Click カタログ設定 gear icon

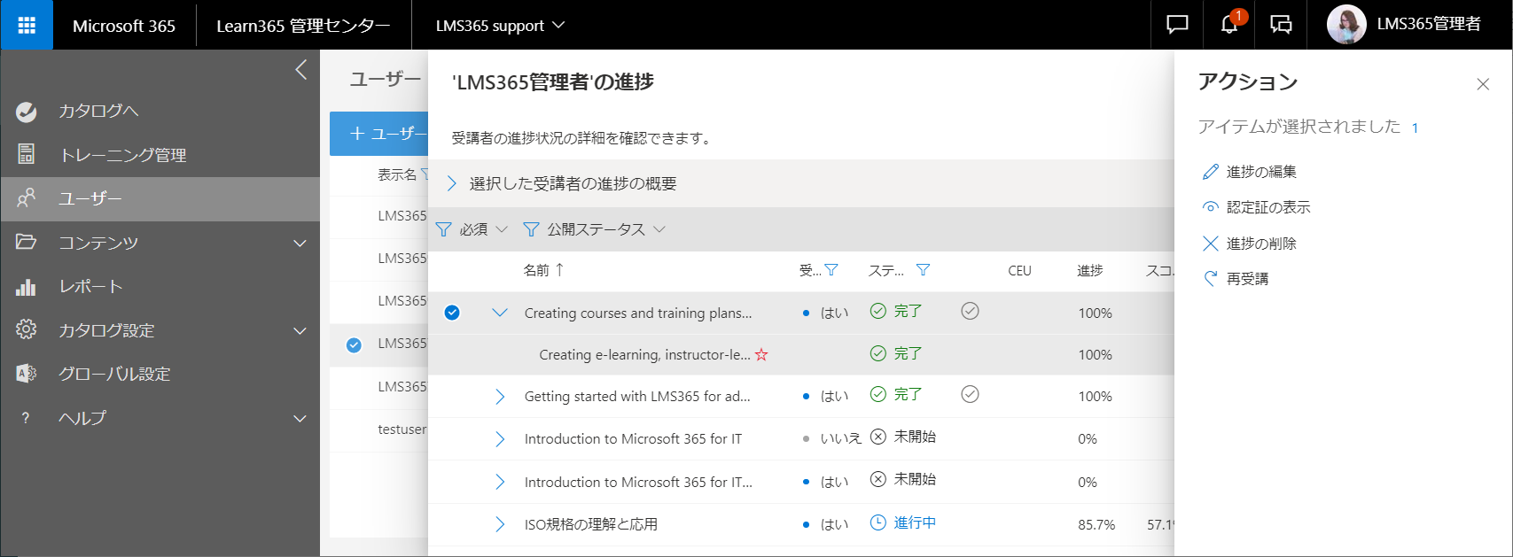27,329
